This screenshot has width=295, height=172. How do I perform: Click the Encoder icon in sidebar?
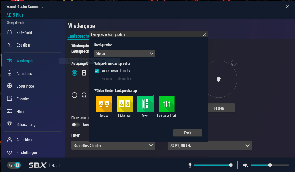click(x=10, y=98)
